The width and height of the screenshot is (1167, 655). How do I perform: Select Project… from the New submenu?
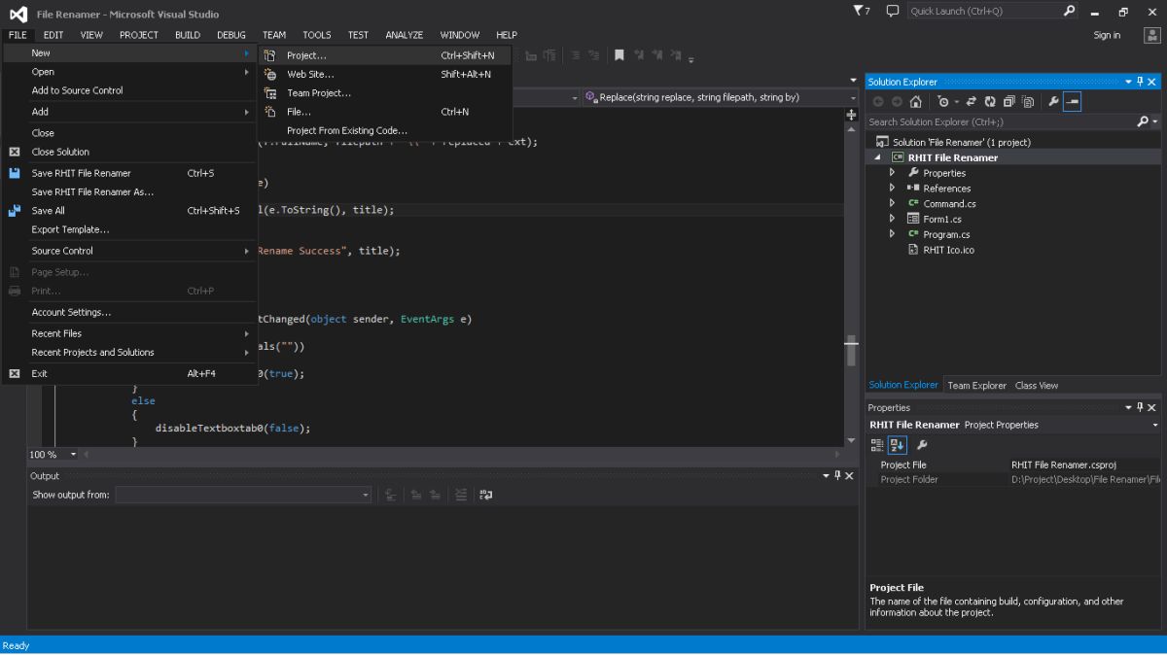click(306, 55)
